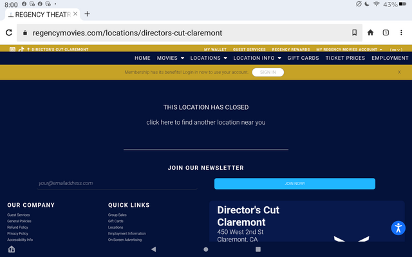Screen dimensions: 412x257
Task: Tap the Android home circle button
Action: (x=206, y=249)
